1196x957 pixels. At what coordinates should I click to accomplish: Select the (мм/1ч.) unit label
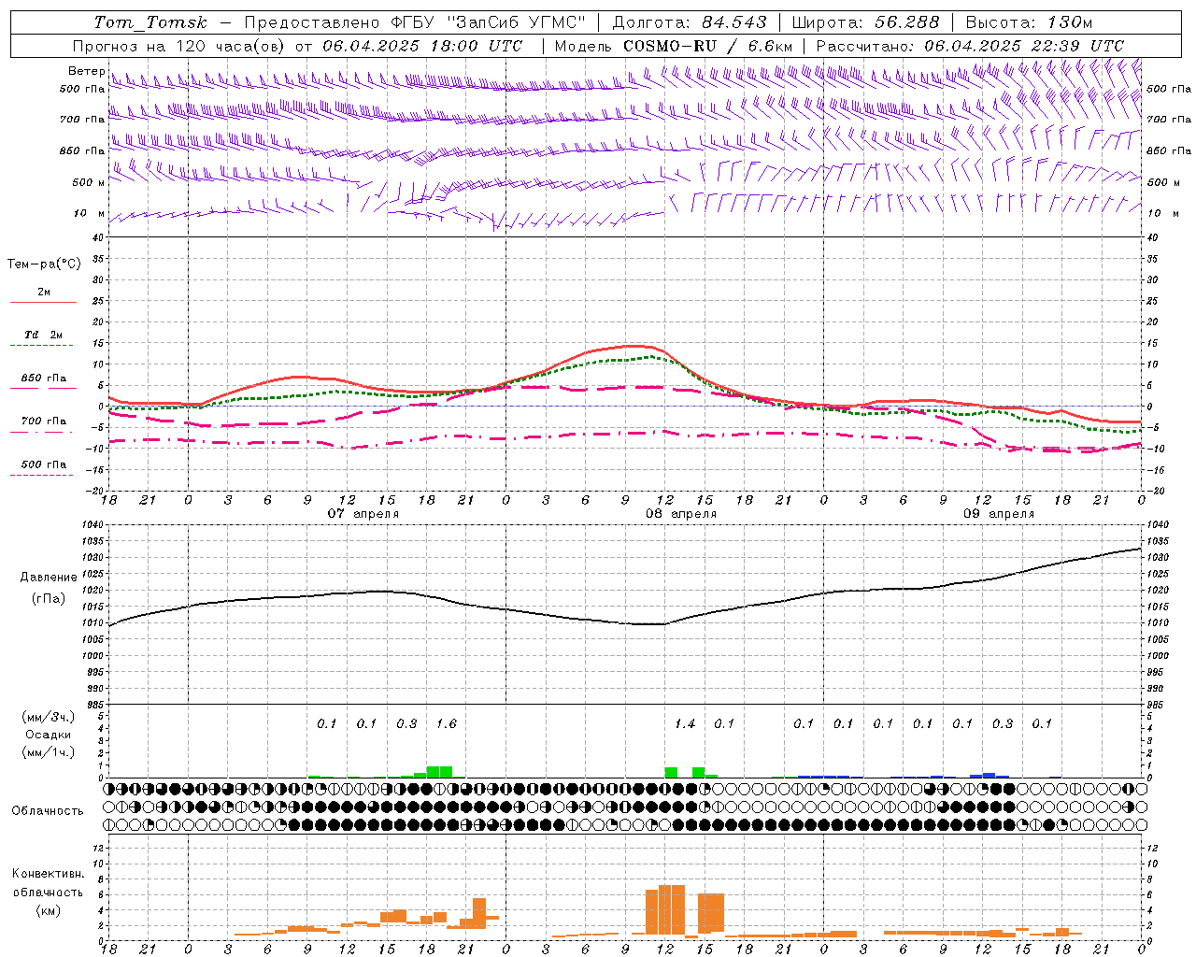[x=48, y=752]
